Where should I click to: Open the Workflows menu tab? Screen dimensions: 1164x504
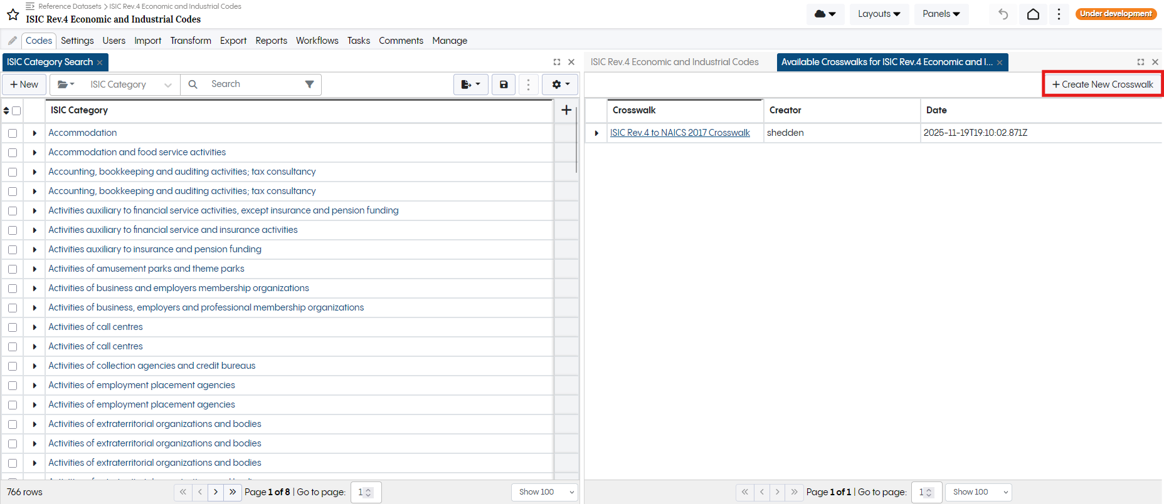317,41
